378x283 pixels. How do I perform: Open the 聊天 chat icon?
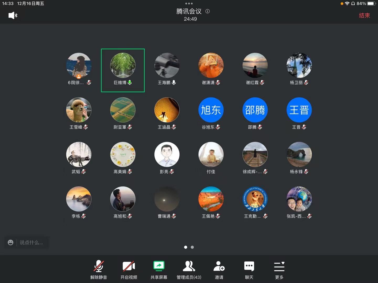(249, 266)
